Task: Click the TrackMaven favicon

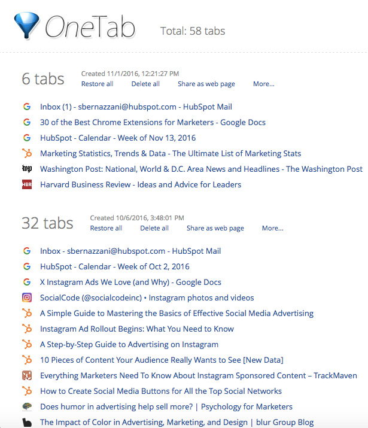Action: pos(27,375)
